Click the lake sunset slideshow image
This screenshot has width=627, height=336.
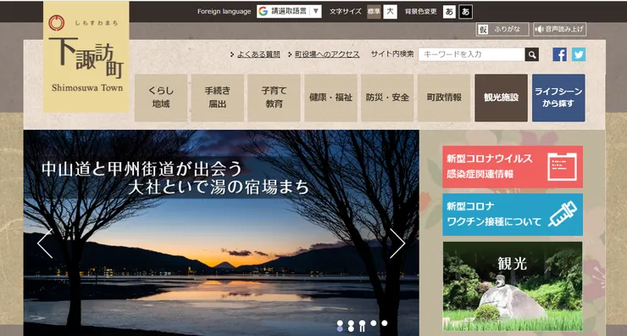tap(221, 233)
